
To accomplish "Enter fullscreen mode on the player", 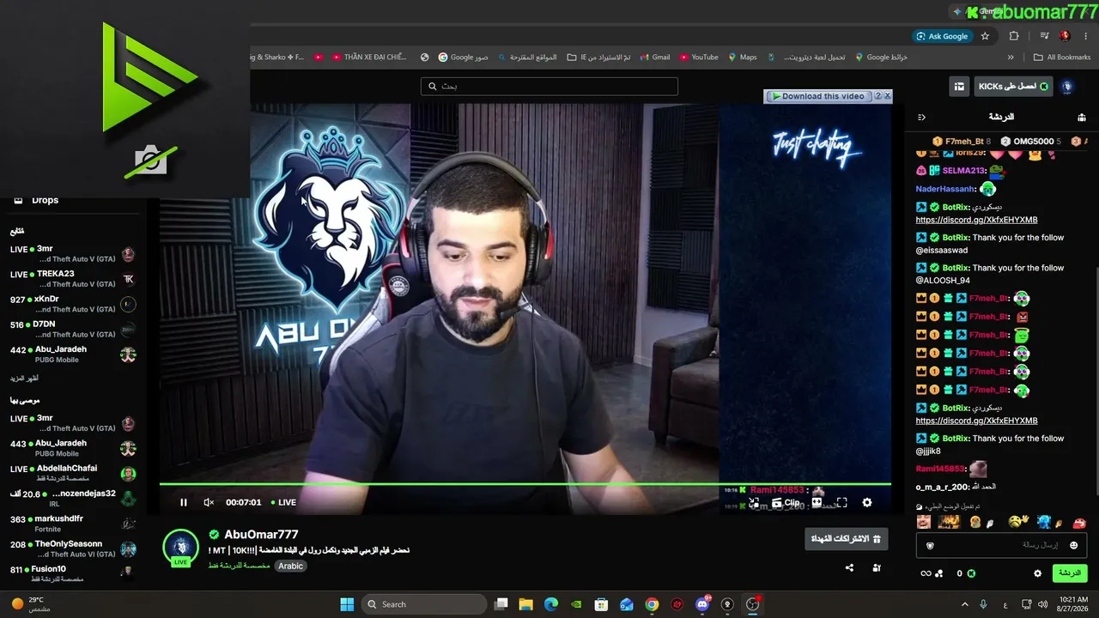I will pyautogui.click(x=841, y=502).
